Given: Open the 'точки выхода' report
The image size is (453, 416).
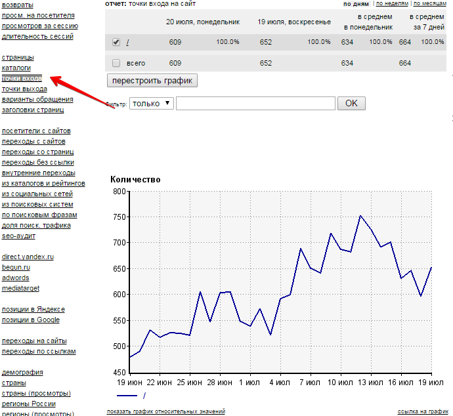Looking at the screenshot, I should 24,89.
